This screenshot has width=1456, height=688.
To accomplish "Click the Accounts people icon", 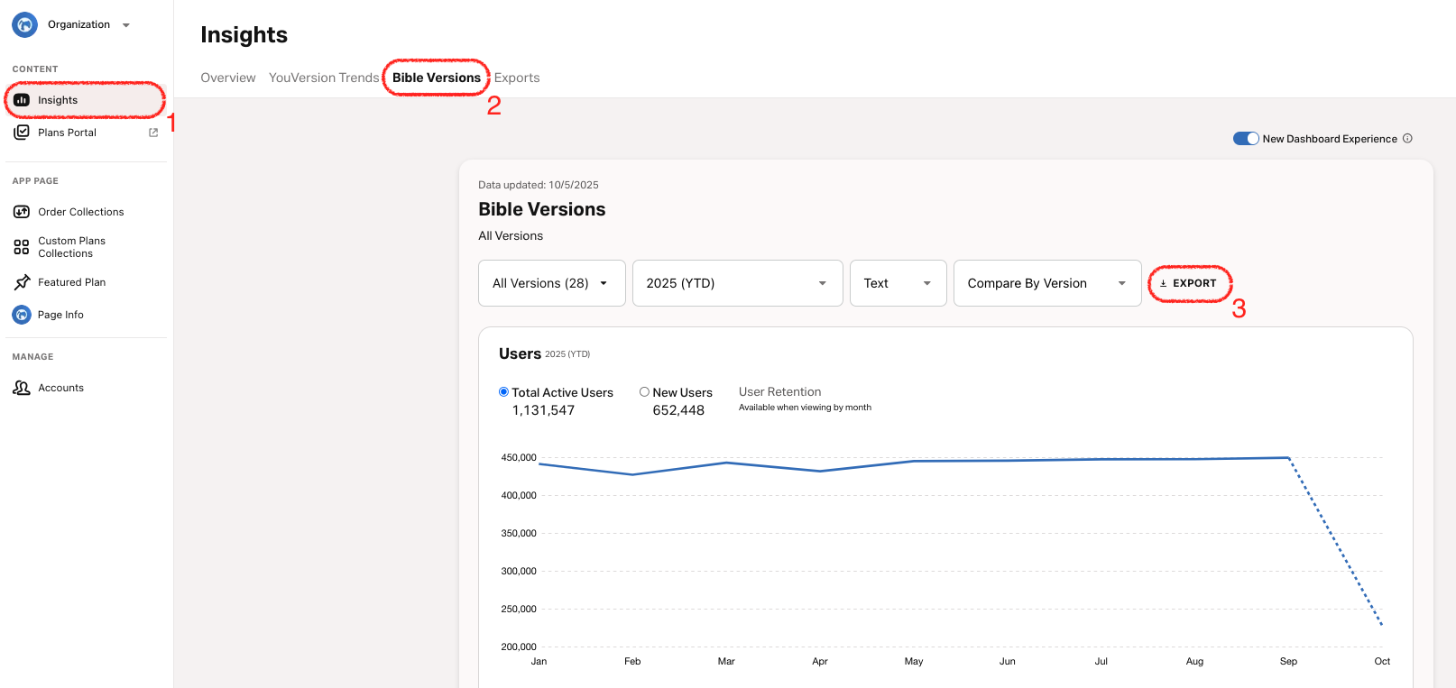I will 22,388.
